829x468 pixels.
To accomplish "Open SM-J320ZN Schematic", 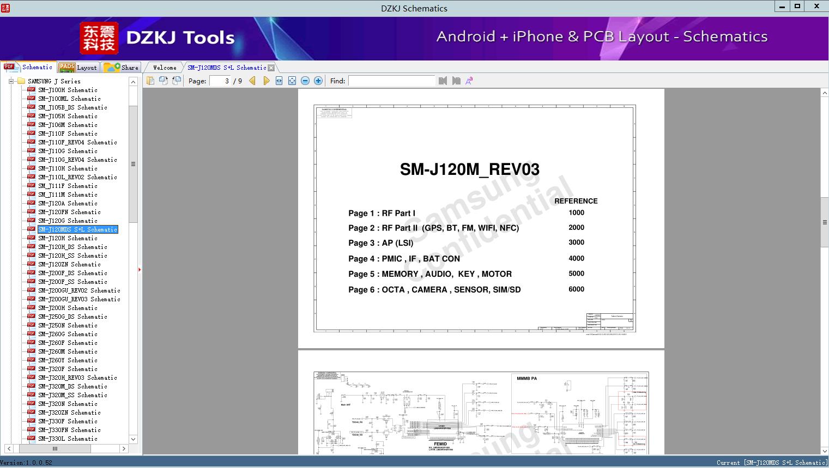I will pos(69,412).
